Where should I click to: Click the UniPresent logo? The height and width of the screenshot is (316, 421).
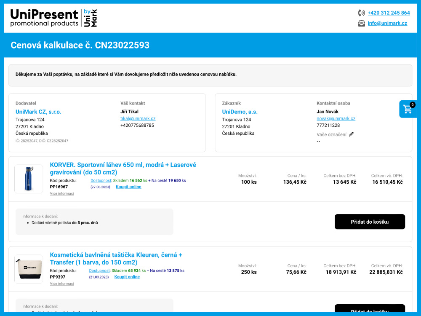(53, 18)
